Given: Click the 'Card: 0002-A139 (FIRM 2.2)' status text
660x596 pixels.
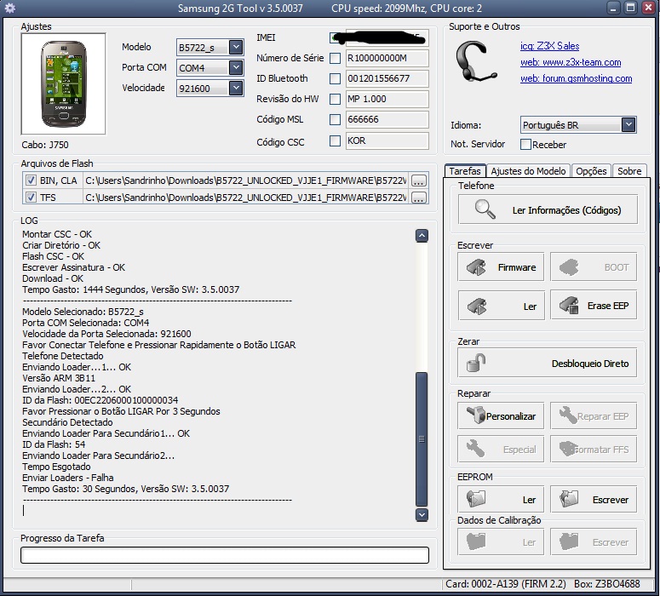Looking at the screenshot, I should [x=506, y=584].
